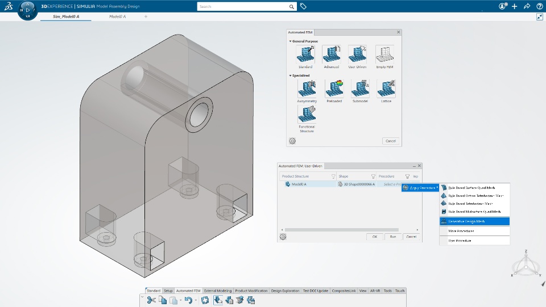Click the left scroll arrow in User-Driven dialog

pos(282,230)
